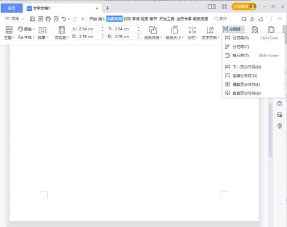Open the four-squares app grid icon
This screenshot has height=227, width=287.
point(224,7)
